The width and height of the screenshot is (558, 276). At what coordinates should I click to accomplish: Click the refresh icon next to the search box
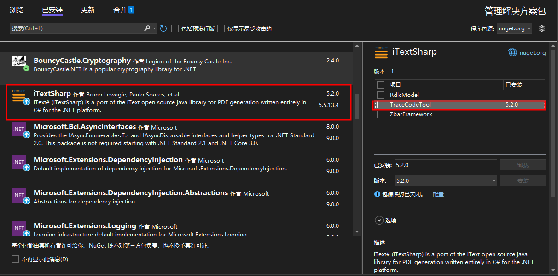[x=163, y=28]
